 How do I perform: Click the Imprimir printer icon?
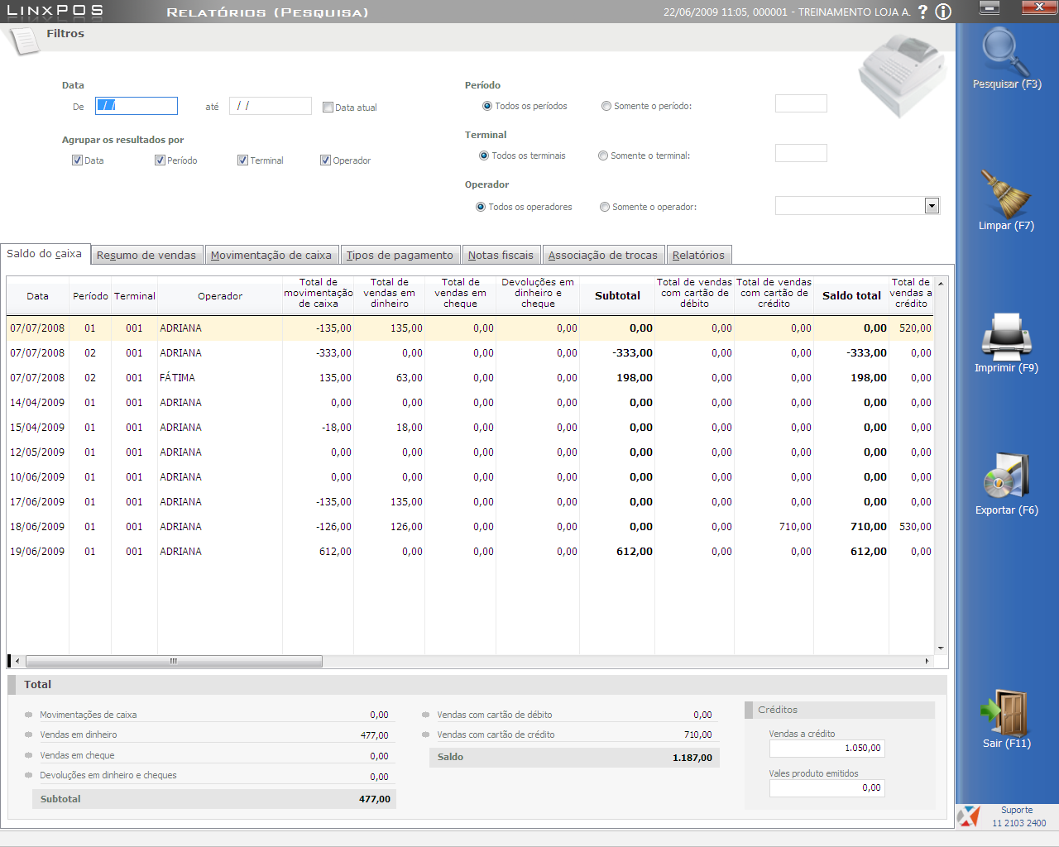tap(1005, 336)
